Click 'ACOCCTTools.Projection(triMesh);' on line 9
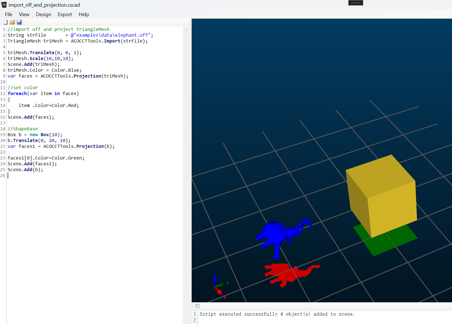This screenshot has width=452, height=324. tap(85, 76)
